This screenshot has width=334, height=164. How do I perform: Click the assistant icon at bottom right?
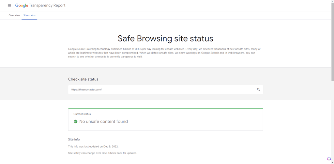click(x=329, y=159)
